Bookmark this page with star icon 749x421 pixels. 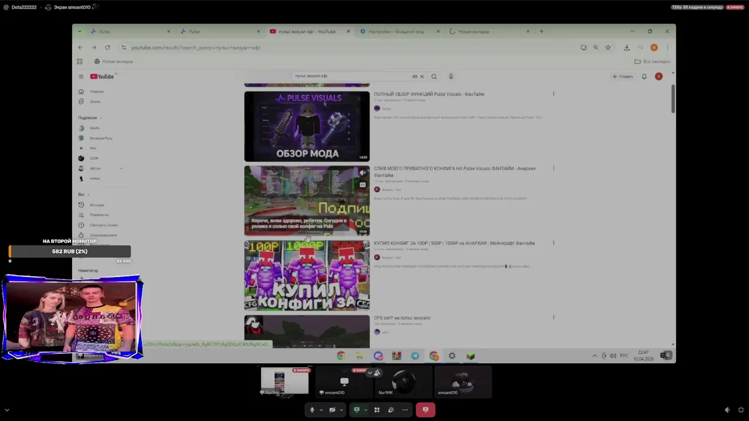pos(608,47)
